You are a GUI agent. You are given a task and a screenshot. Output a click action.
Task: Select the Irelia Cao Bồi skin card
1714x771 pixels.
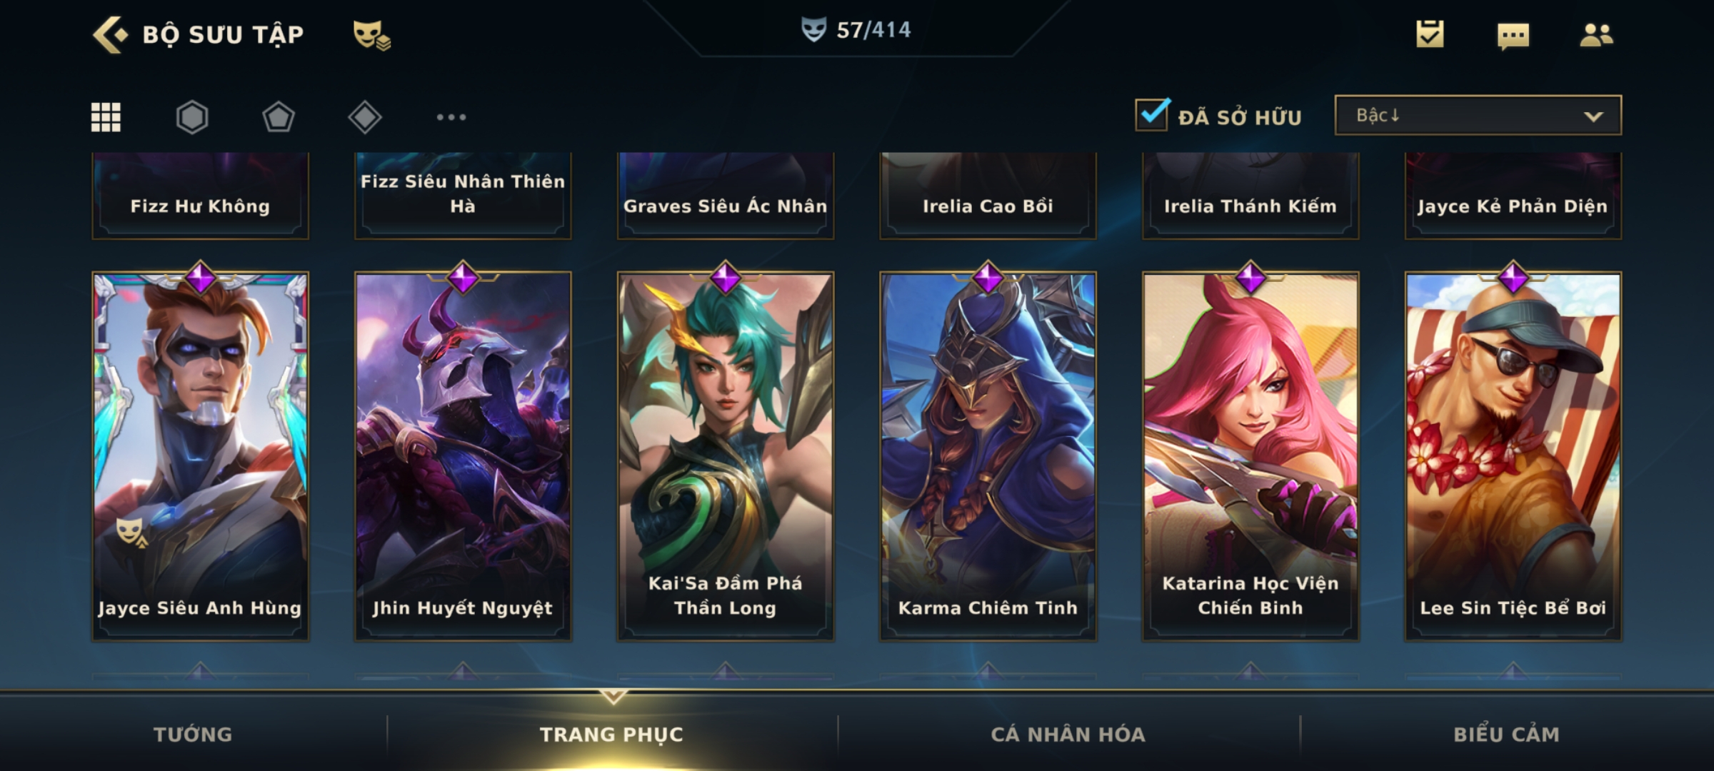988,195
